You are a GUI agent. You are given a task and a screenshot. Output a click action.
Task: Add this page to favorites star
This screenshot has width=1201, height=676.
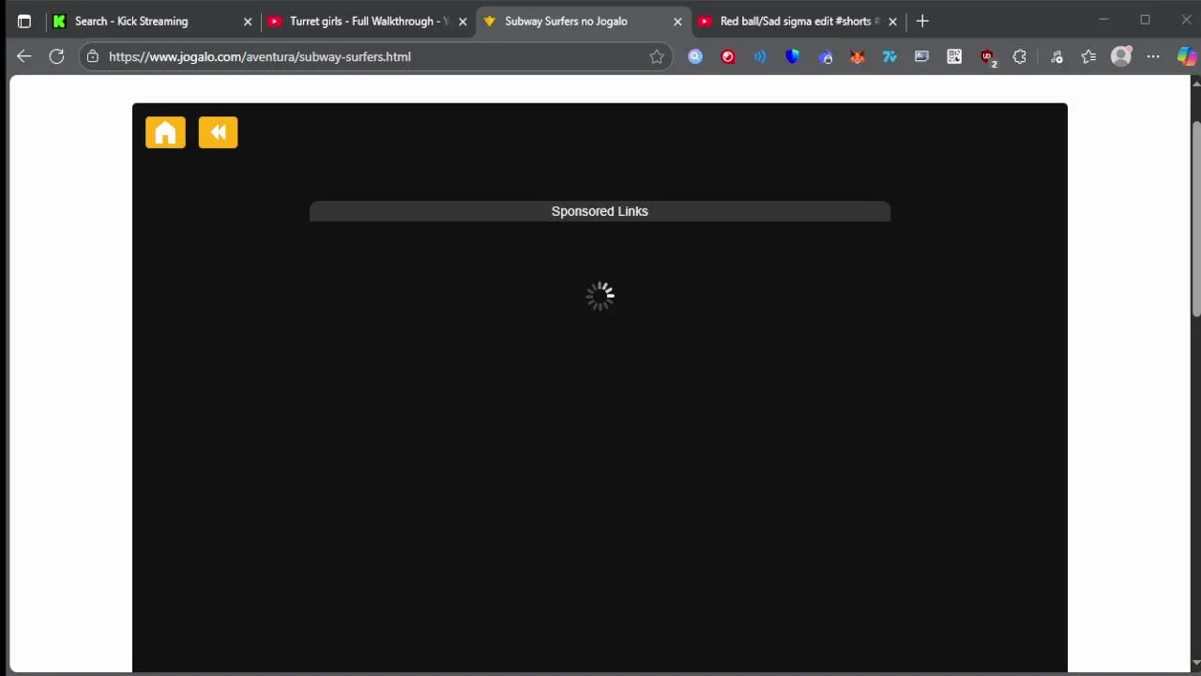tap(657, 56)
